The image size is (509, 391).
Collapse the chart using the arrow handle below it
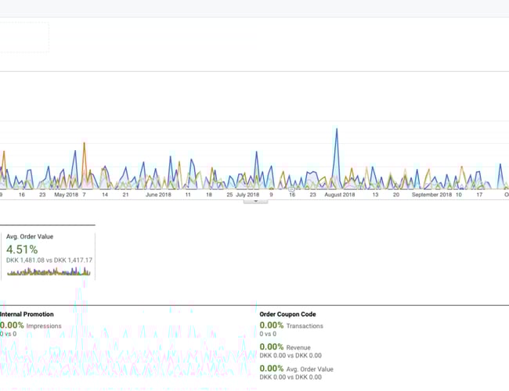coord(255,201)
